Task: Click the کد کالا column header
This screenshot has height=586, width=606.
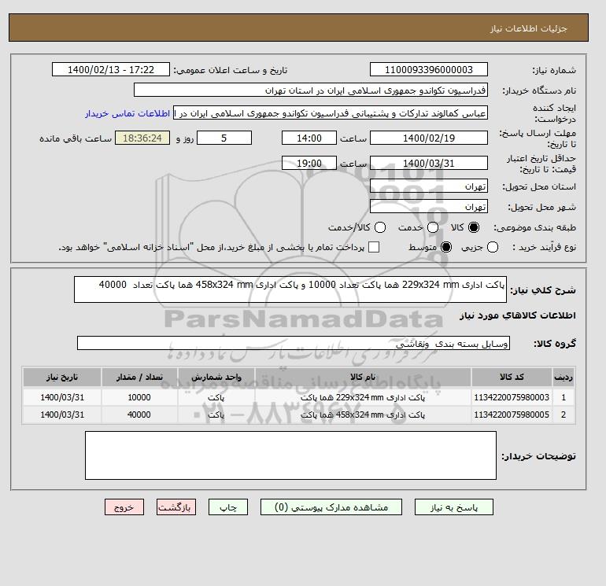Action: point(512,377)
